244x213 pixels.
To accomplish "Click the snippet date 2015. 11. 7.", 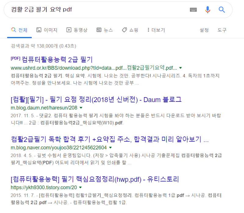I will pos(23,195).
